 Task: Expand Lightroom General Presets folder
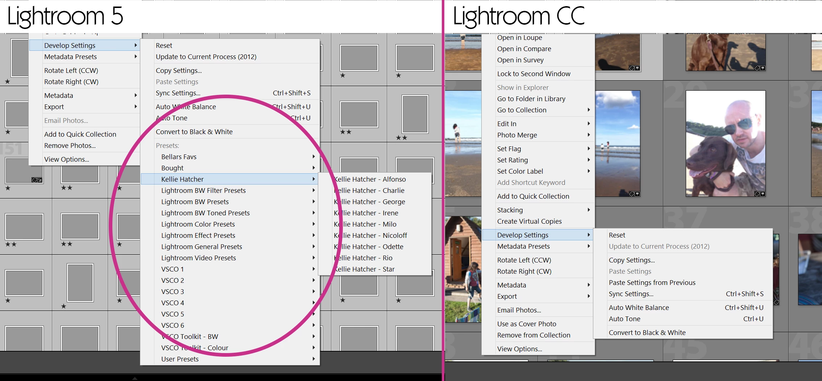[230, 247]
